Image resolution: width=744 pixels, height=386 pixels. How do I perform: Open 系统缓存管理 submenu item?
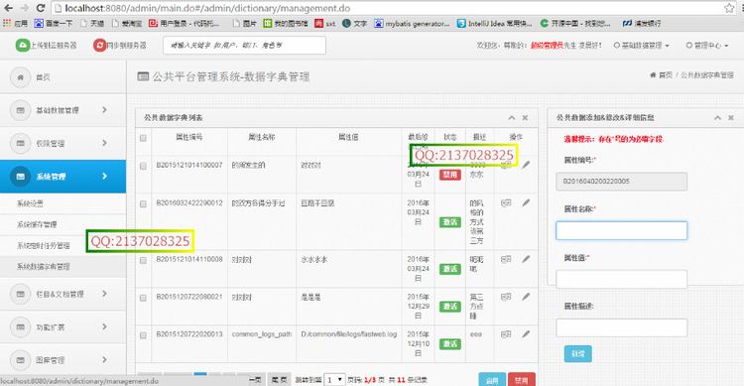point(63,224)
